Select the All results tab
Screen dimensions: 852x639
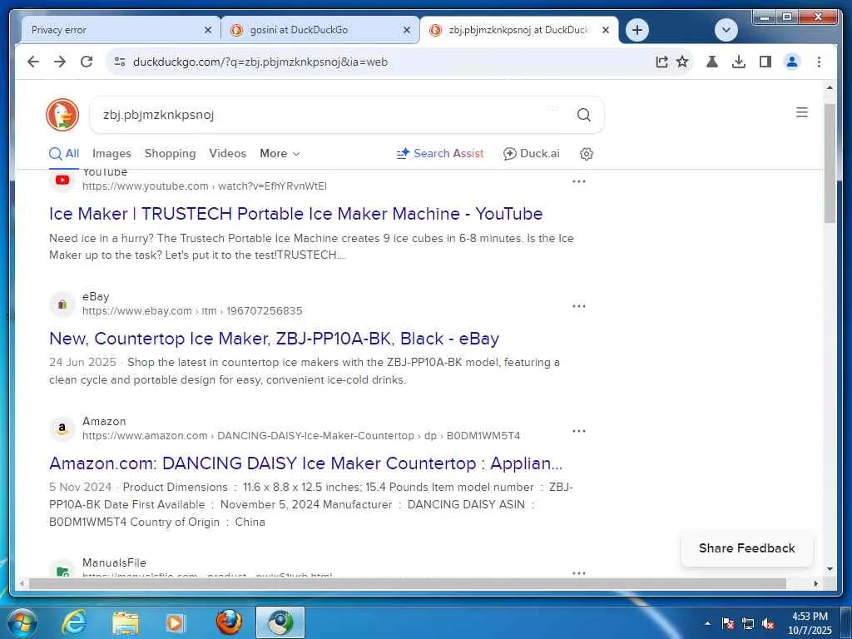64,154
